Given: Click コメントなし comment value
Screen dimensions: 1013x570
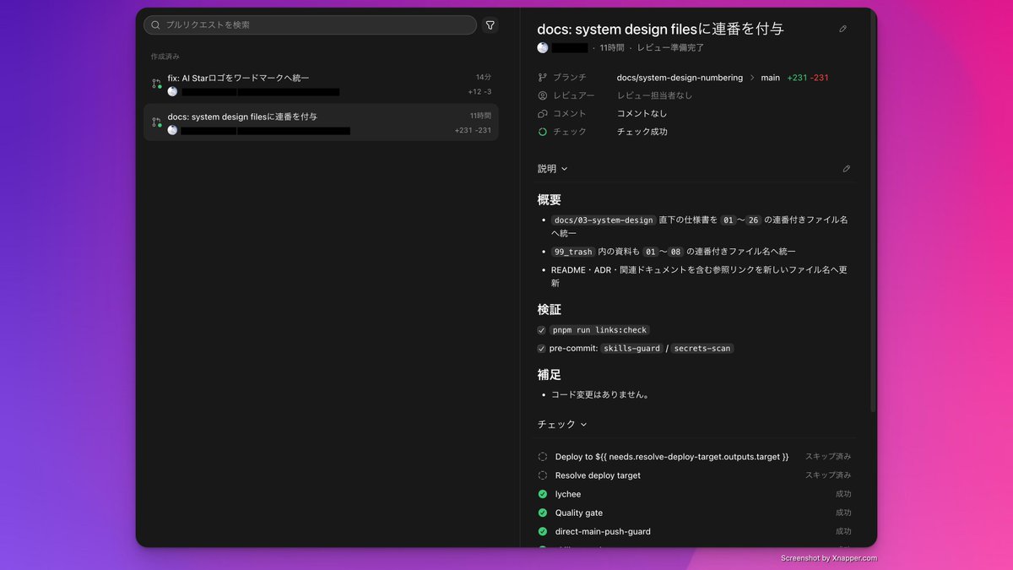Looking at the screenshot, I should coord(642,114).
